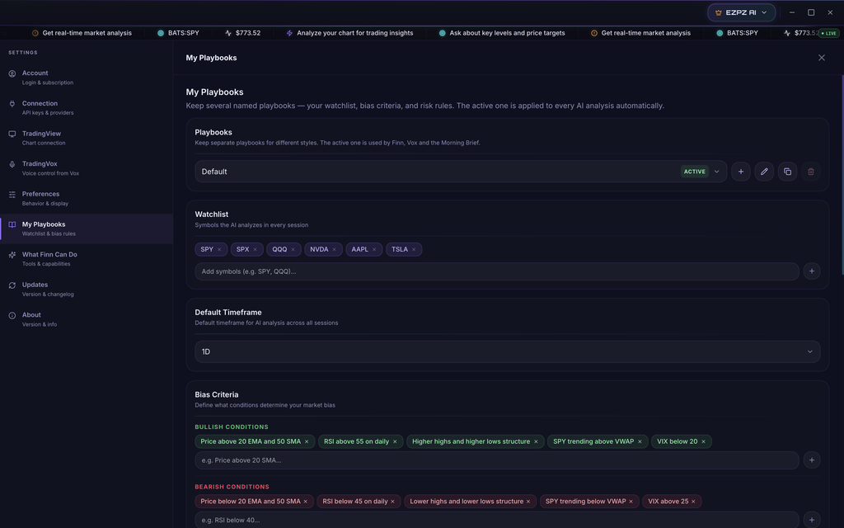
Task: Duplicate the Default playbook via copy icon
Action: point(787,172)
